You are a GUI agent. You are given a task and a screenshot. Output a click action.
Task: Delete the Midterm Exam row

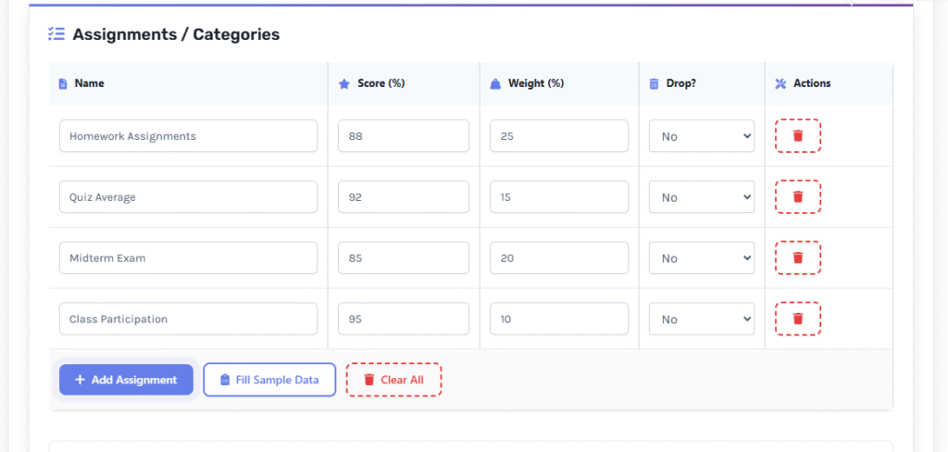(x=797, y=257)
